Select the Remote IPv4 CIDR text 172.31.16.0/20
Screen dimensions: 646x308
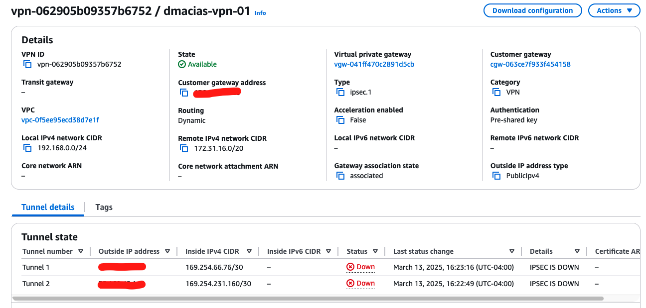(x=218, y=148)
